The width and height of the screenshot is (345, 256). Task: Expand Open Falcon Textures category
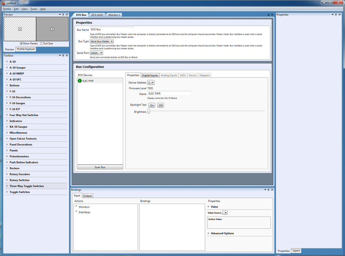click(x=7, y=139)
